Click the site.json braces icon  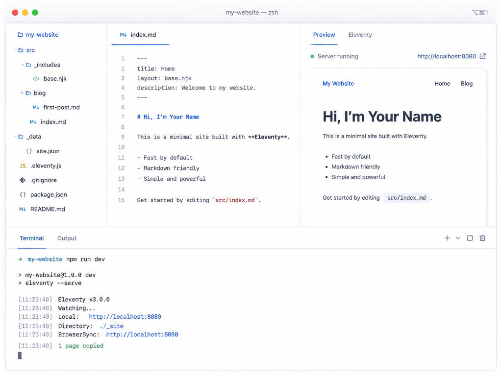[29, 151]
